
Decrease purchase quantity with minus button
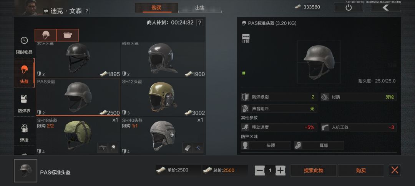click(260, 170)
